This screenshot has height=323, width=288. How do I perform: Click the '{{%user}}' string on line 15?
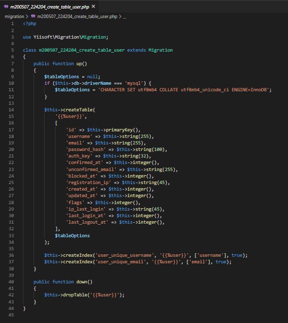70,116
